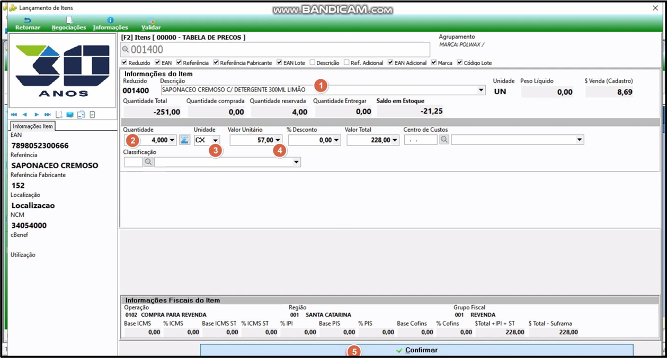Click the copy documents icon under logo
The width and height of the screenshot is (667, 358).
81,114
